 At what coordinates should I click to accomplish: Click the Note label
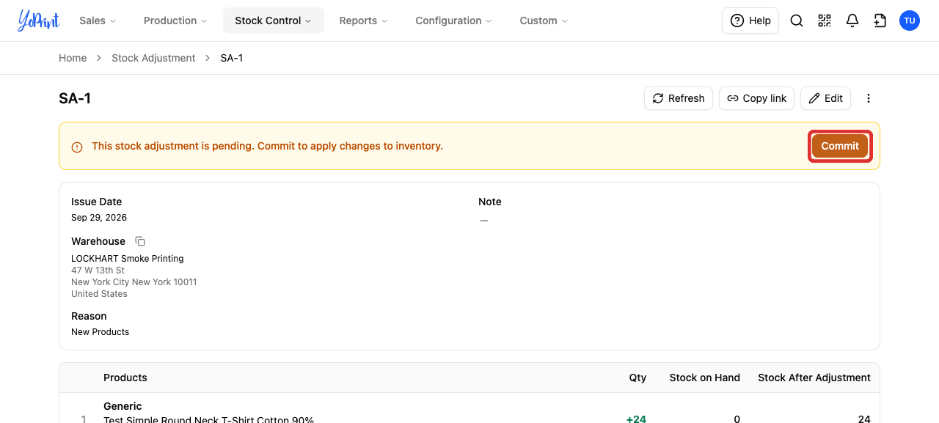click(490, 202)
